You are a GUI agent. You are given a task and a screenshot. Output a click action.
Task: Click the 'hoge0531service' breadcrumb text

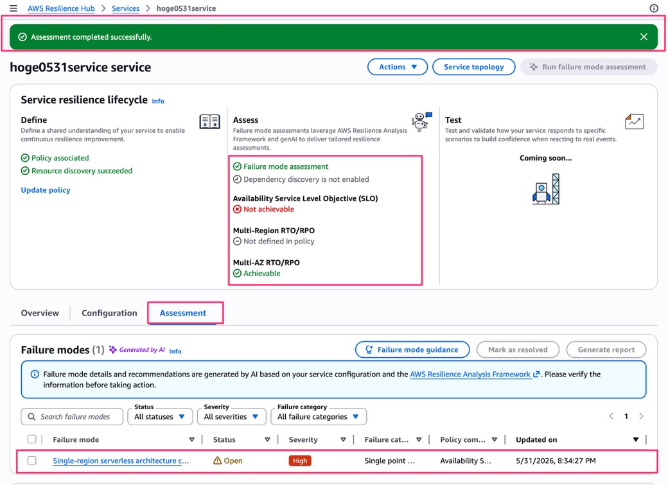coord(186,8)
